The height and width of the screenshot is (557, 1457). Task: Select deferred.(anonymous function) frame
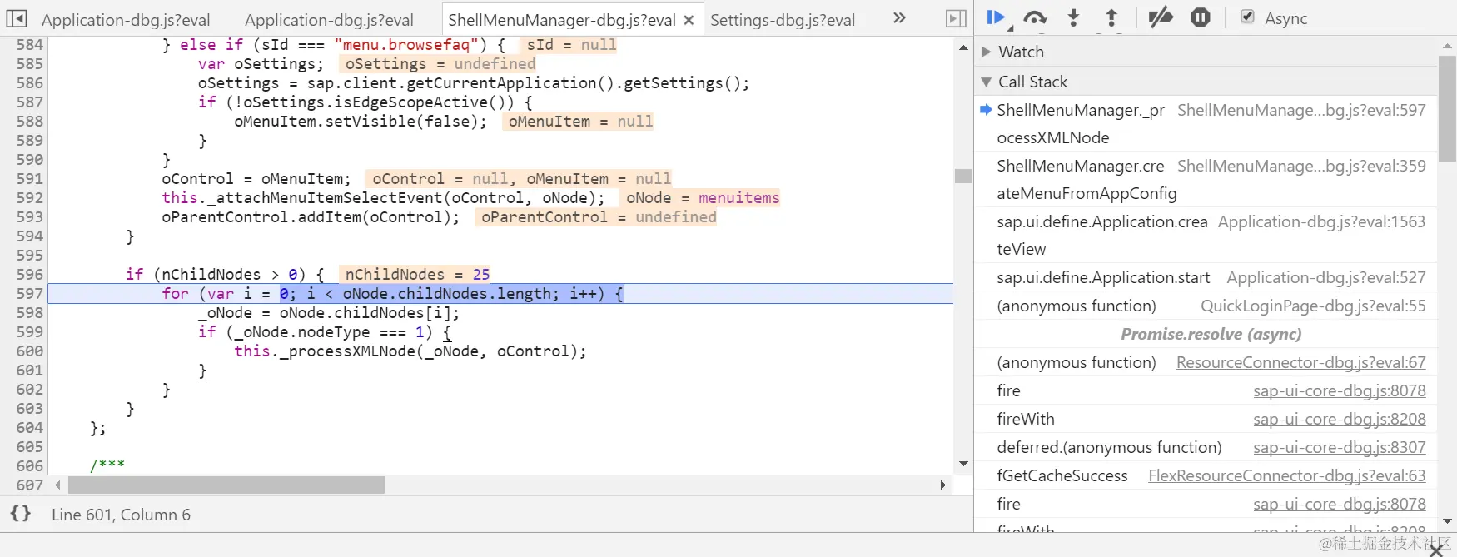click(x=1206, y=447)
